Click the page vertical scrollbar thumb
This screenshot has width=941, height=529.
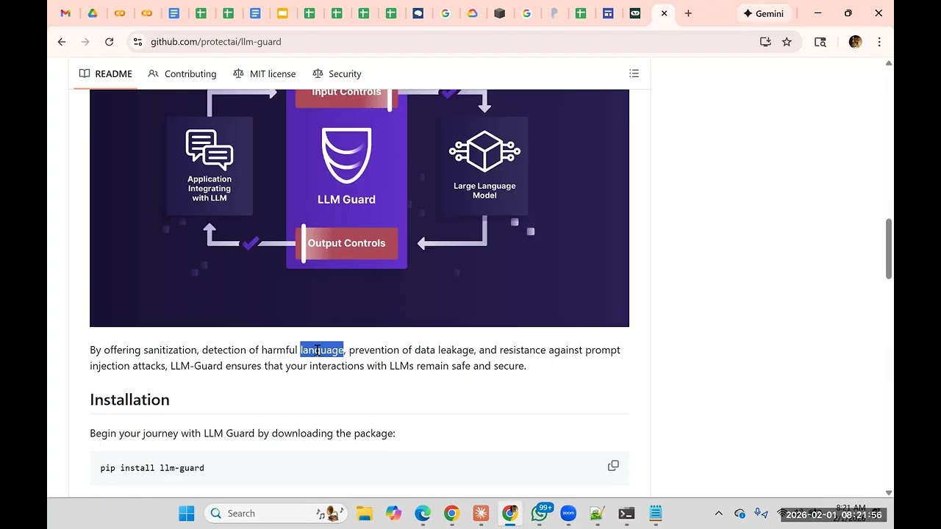pos(889,249)
